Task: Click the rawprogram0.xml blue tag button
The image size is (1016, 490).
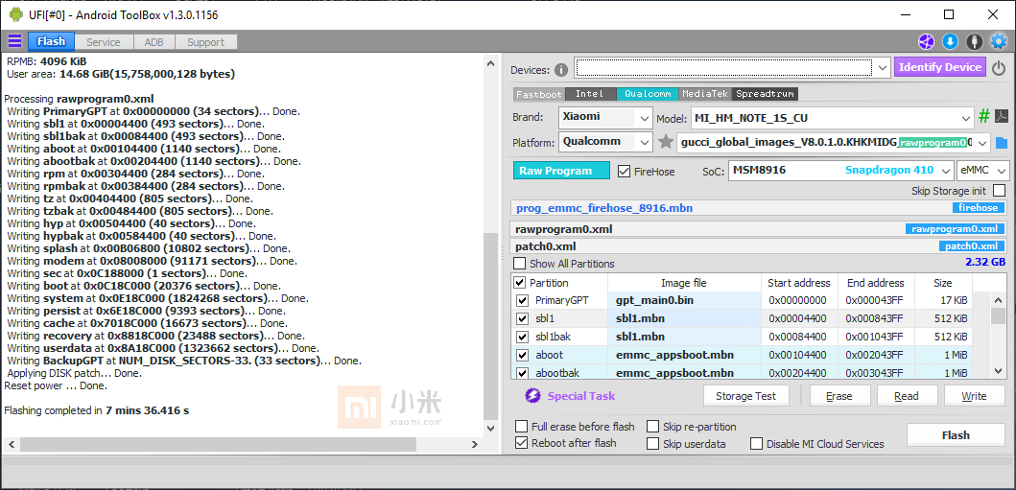Action: tap(956, 229)
